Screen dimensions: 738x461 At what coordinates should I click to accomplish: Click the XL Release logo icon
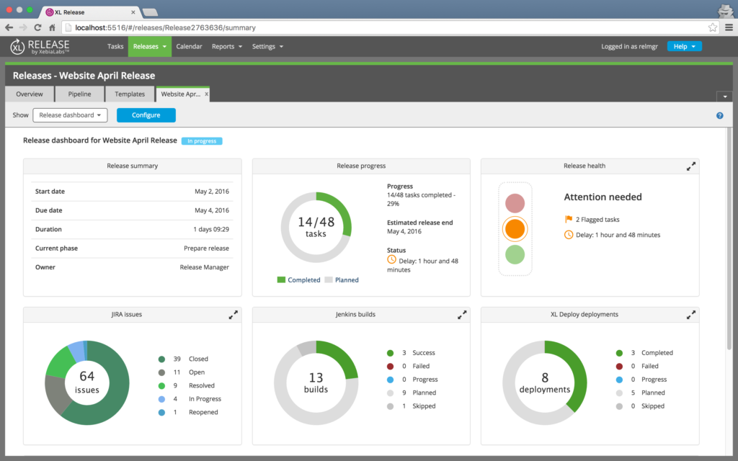pyautogui.click(x=18, y=47)
